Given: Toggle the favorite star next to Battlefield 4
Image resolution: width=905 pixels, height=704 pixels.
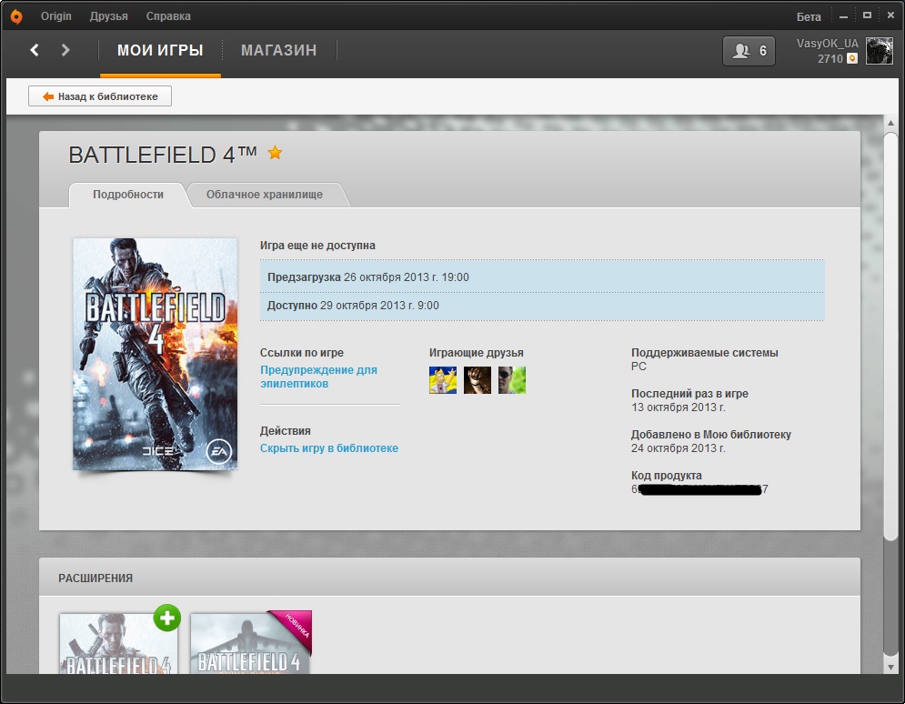Looking at the screenshot, I should pyautogui.click(x=275, y=153).
